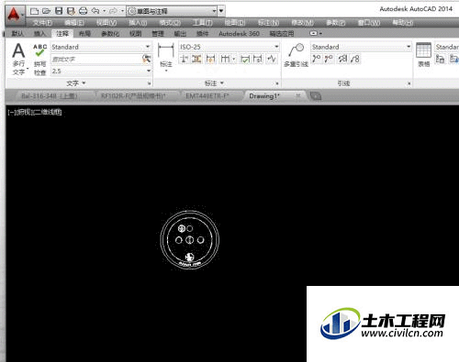The height and width of the screenshot is (362, 459).
Task: Click the remove leader icon
Action: coord(329,59)
